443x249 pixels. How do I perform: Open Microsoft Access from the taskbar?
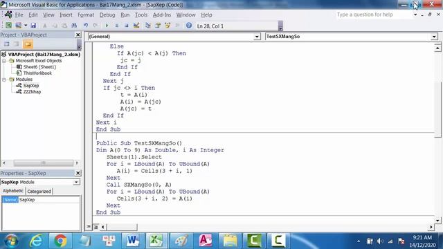tap(206, 241)
